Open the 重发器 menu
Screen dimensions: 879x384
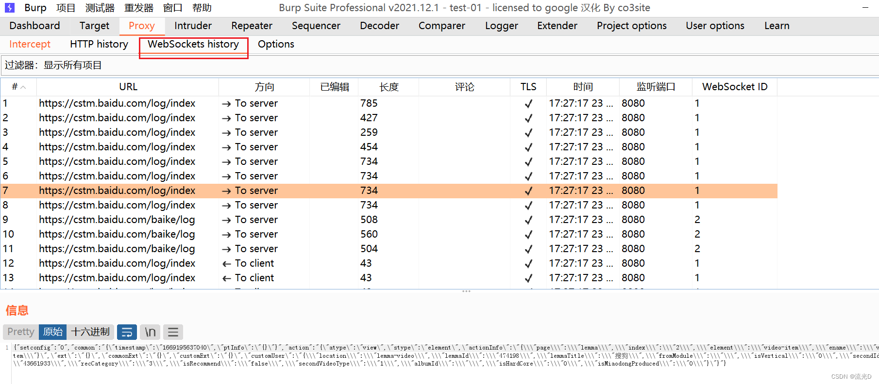point(139,8)
